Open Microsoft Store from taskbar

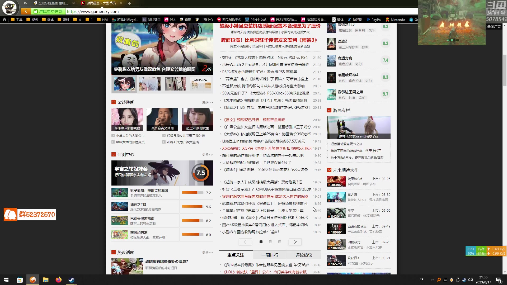point(20,280)
